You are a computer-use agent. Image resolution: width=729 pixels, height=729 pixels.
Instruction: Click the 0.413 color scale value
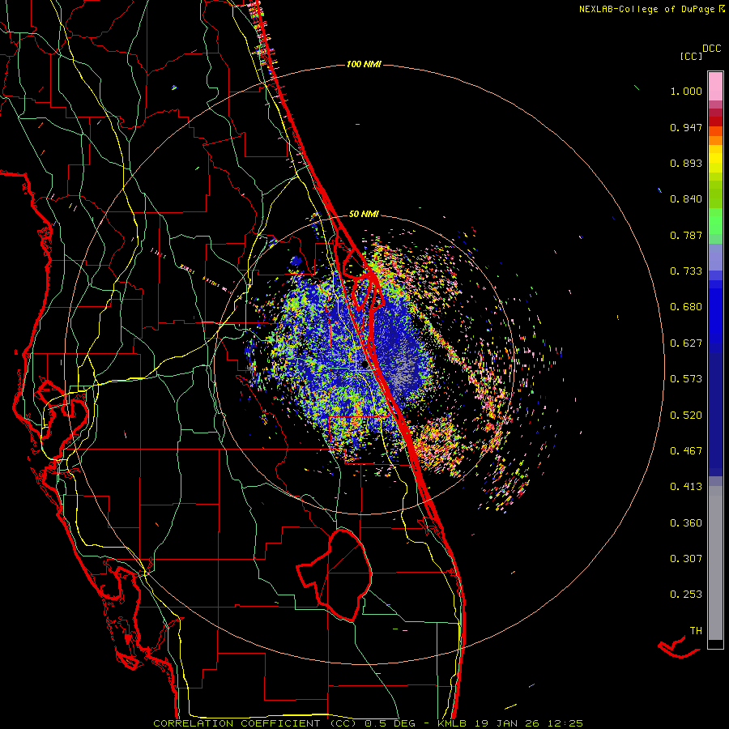coord(686,487)
